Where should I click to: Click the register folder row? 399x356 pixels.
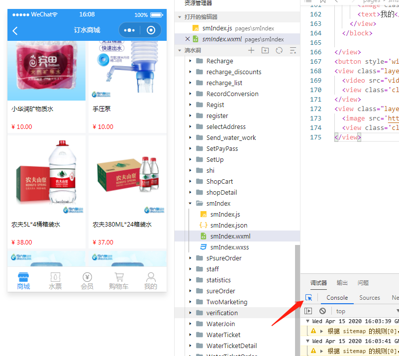point(237,116)
